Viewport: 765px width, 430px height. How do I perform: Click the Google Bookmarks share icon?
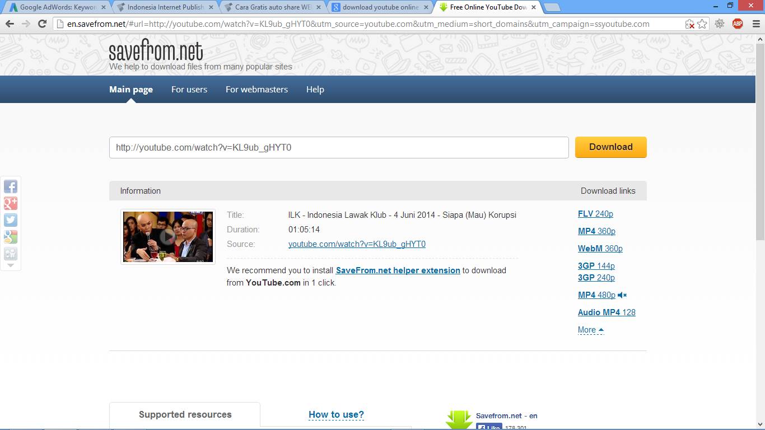coord(11,237)
